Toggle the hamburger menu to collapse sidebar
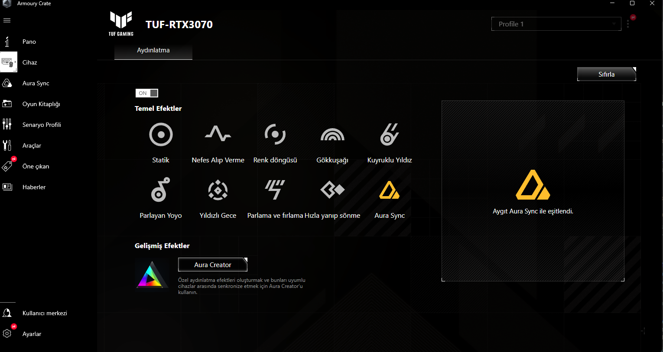Image resolution: width=663 pixels, height=352 pixels. tap(7, 20)
